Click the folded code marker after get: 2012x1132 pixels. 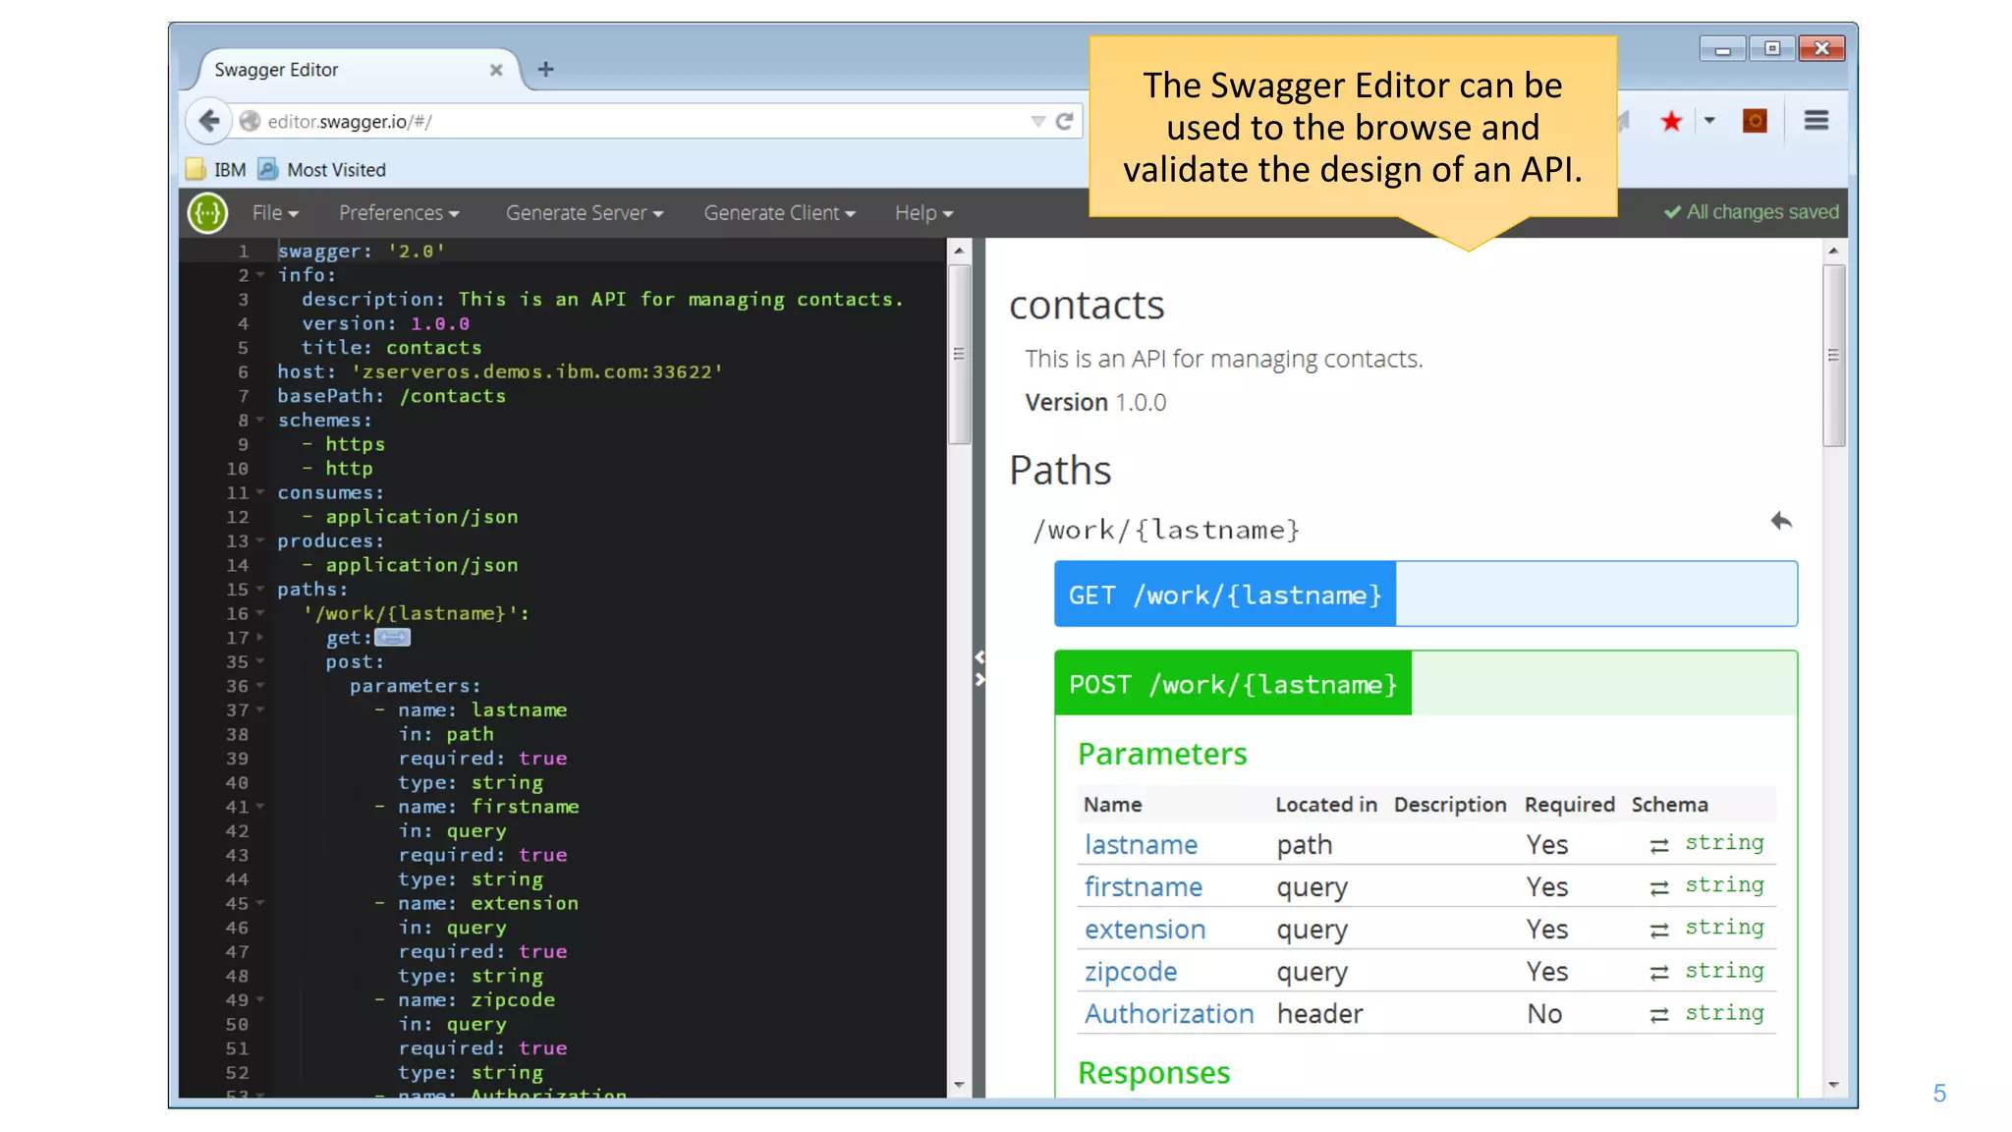click(x=393, y=638)
